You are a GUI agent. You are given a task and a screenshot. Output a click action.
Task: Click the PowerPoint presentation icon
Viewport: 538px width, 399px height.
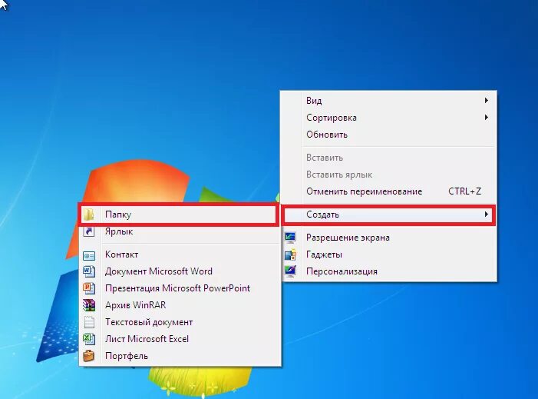point(89,288)
